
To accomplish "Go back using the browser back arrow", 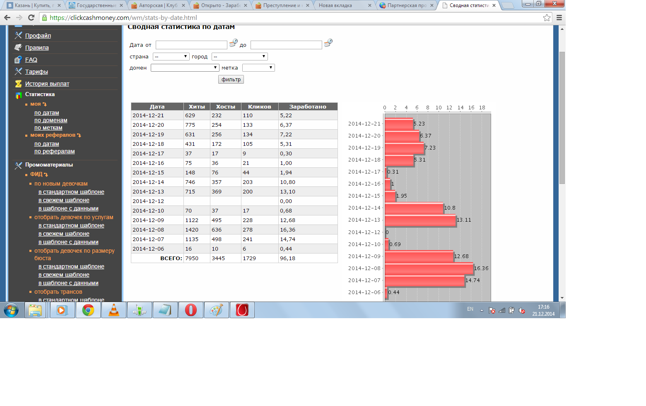I will click(x=7, y=17).
